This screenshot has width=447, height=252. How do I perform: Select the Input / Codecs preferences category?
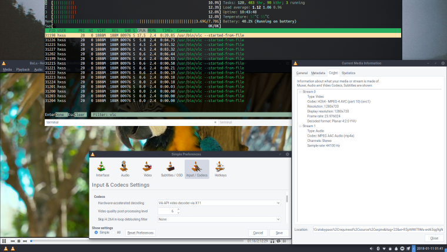click(196, 169)
